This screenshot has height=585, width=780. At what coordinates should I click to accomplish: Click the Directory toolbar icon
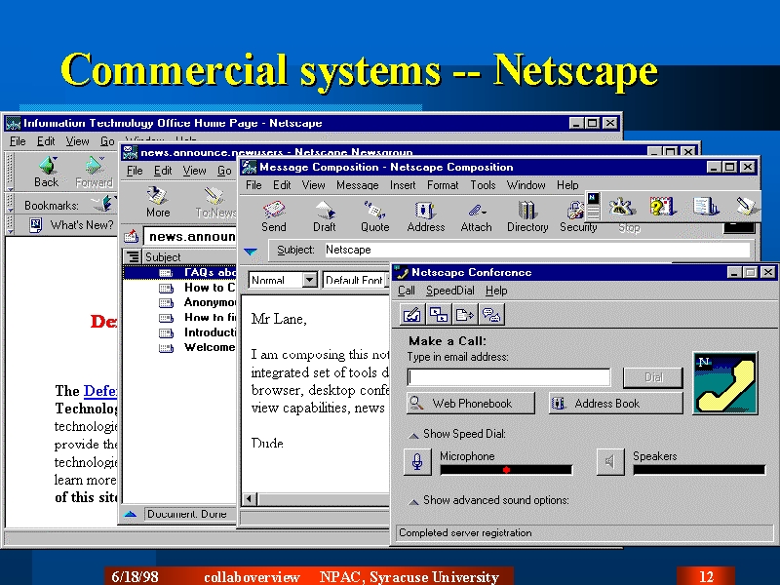pyautogui.click(x=527, y=216)
